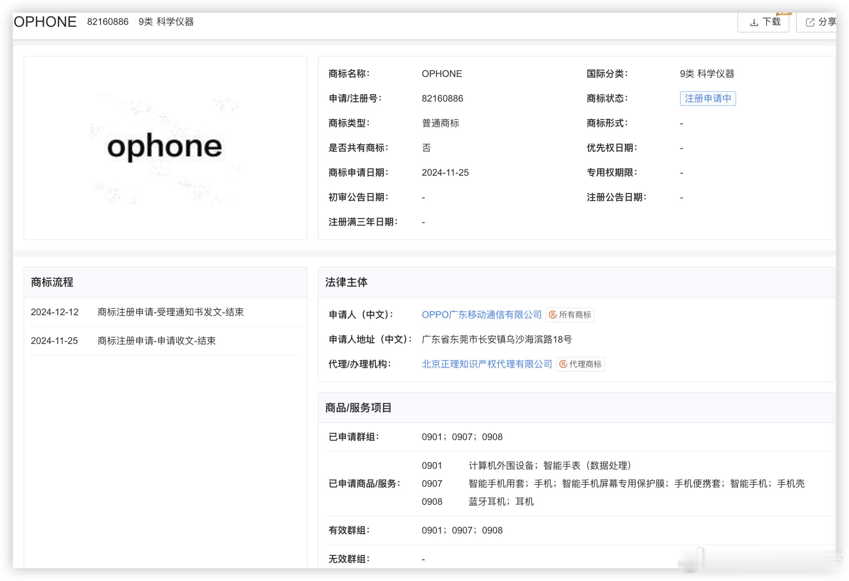The width and height of the screenshot is (849, 581).
Task: Open the 北京正理知识产权代理有限公司 agency link
Action: coord(487,364)
